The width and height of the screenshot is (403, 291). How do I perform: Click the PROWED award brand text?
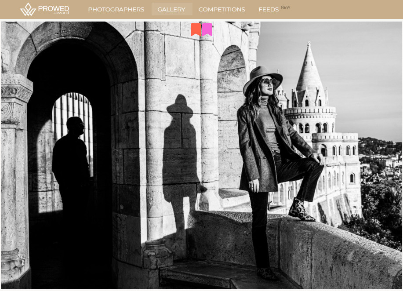[x=54, y=9]
